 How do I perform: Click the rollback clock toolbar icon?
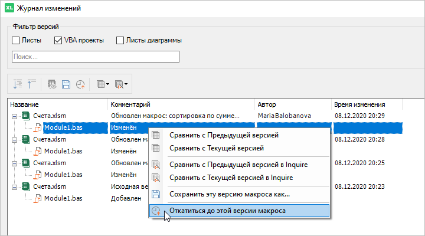(80, 84)
